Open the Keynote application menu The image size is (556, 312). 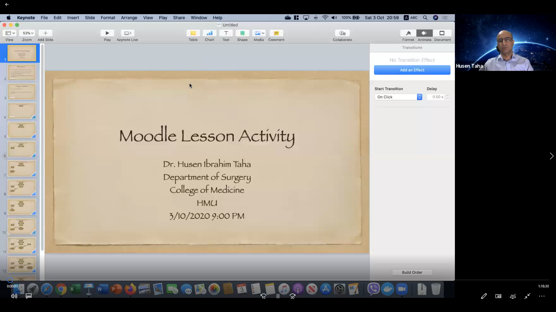pos(26,18)
